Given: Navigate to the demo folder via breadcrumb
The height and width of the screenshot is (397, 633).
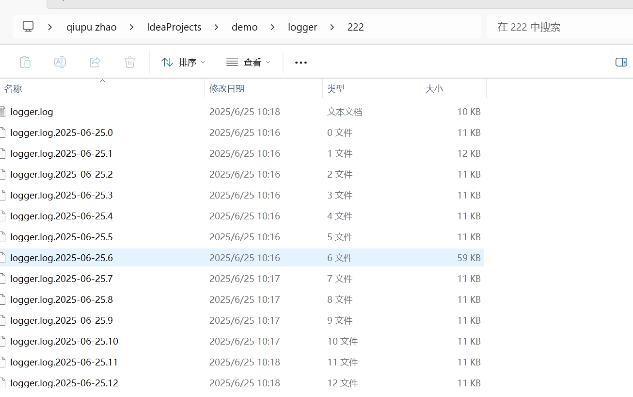Looking at the screenshot, I should [244, 27].
